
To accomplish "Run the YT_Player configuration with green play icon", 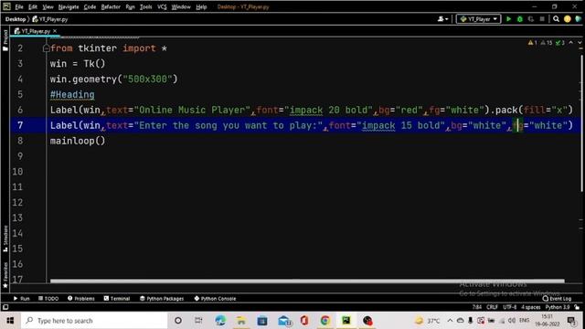I will coord(508,18).
